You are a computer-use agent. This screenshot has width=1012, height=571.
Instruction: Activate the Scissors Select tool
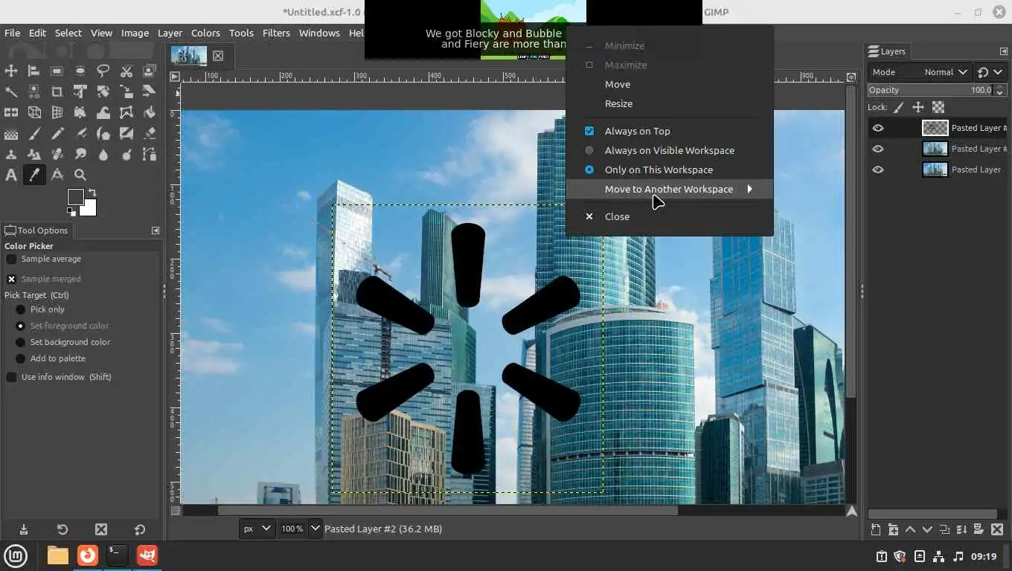pyautogui.click(x=126, y=71)
